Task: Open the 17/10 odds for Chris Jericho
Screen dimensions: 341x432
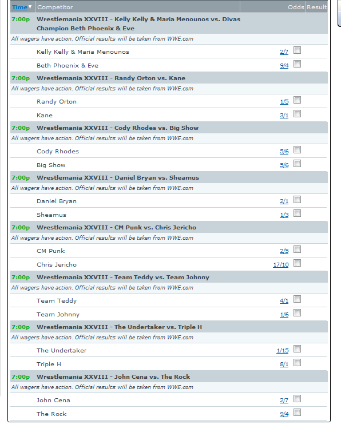Action: [281, 265]
